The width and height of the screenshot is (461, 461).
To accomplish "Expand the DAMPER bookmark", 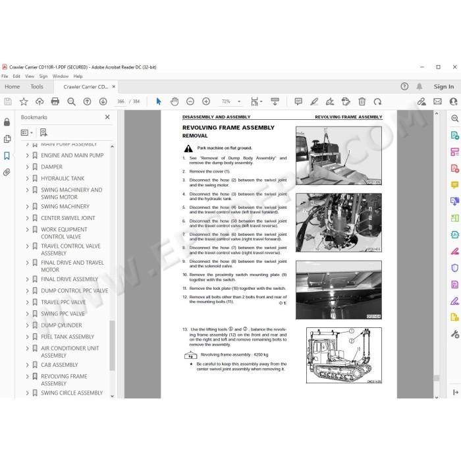I will click(28, 167).
